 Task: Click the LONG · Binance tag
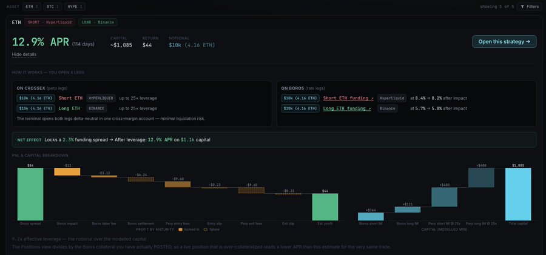[x=98, y=22]
